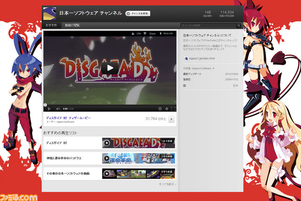The height and width of the screenshot is (201, 301).
Task: Open the video settings gear icon
Action: pos(160,108)
